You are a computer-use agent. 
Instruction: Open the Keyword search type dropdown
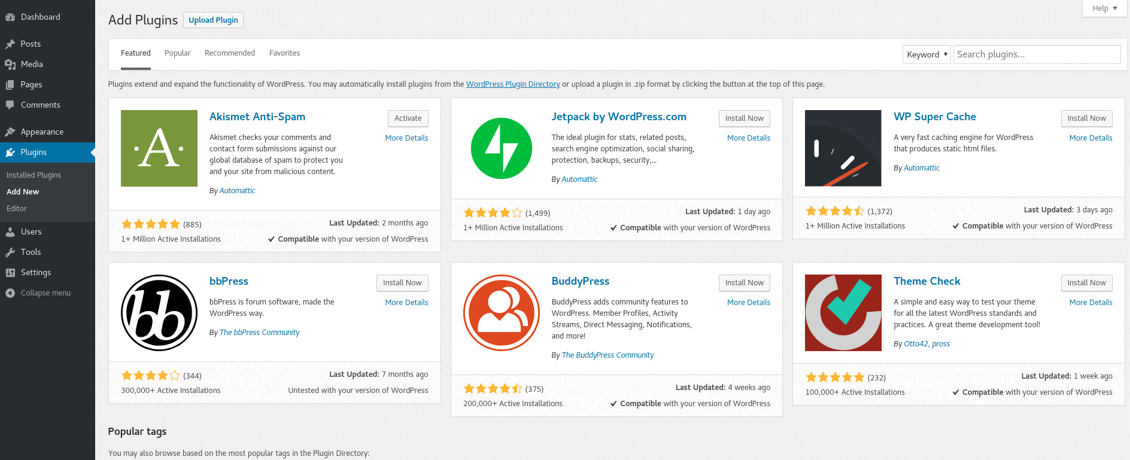click(927, 54)
